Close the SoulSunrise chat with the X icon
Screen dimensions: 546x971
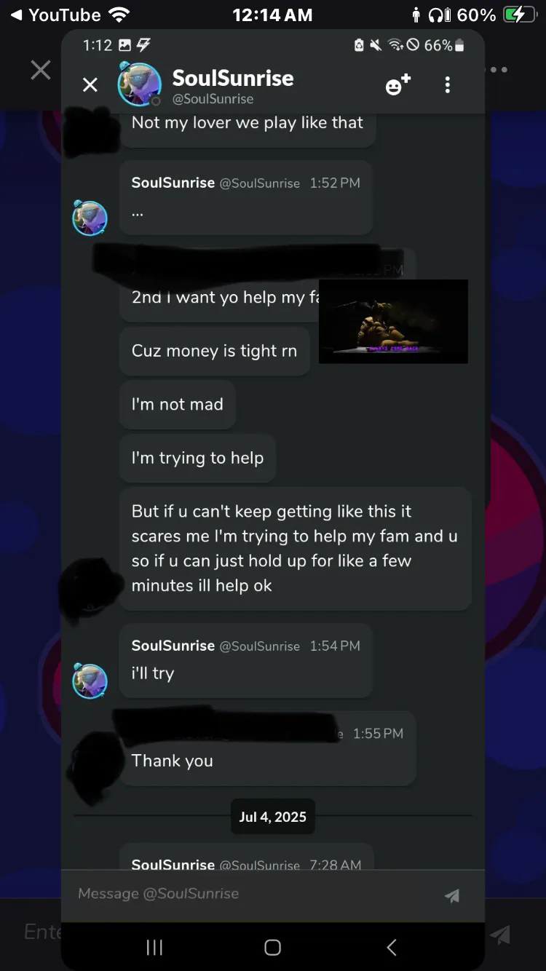pos(90,85)
